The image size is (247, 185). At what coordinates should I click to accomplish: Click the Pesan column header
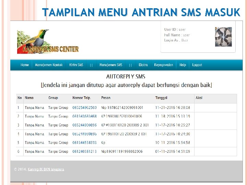tap(106, 98)
